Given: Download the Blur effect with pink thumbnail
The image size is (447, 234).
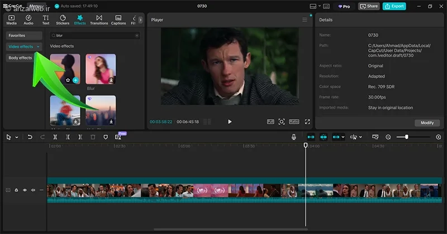Looking at the screenshot, I should coord(111,80).
